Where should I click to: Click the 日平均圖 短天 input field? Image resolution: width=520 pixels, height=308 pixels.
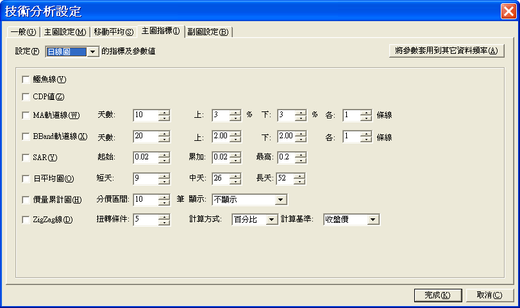146,179
